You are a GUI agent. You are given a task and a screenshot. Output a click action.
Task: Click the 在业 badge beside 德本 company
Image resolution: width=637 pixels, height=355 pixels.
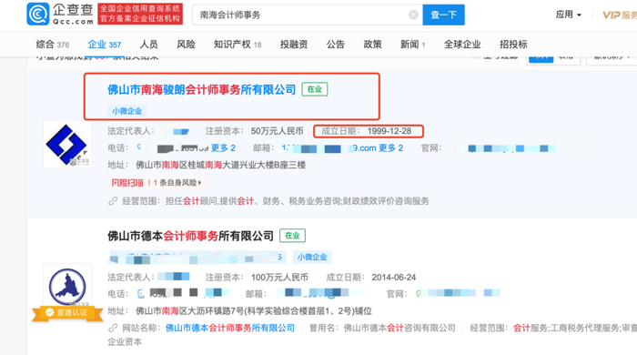coord(292,236)
